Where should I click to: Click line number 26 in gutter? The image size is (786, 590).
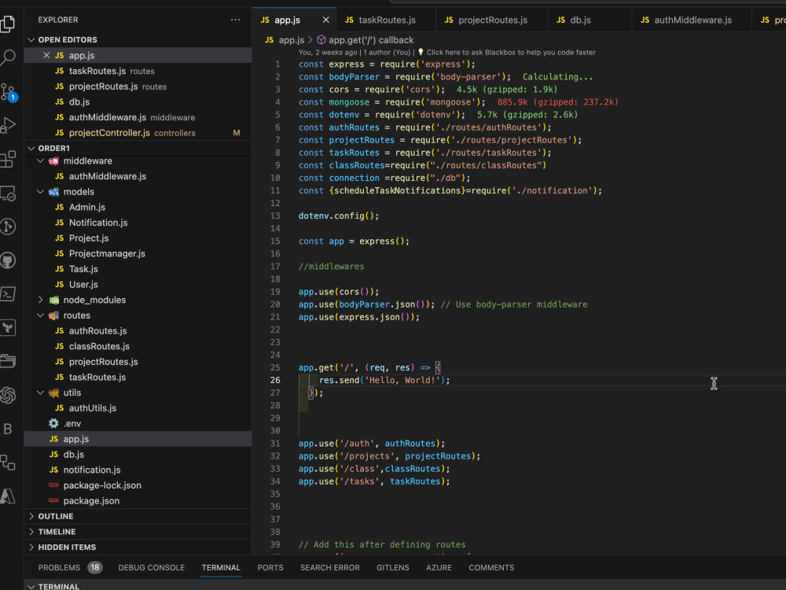(x=275, y=380)
